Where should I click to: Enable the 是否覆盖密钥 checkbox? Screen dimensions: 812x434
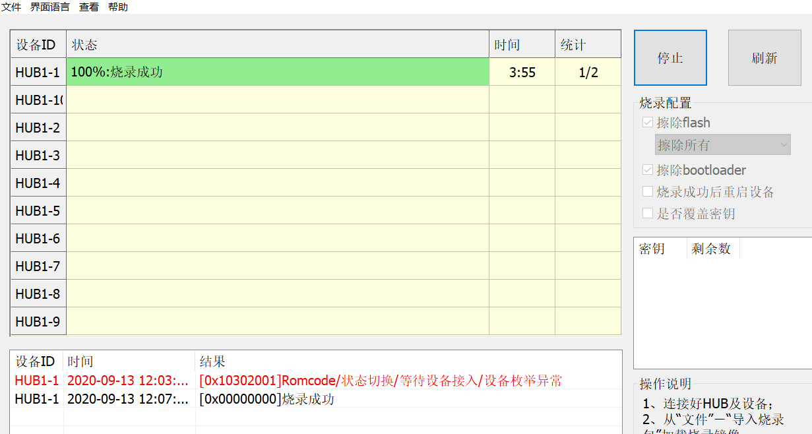648,212
